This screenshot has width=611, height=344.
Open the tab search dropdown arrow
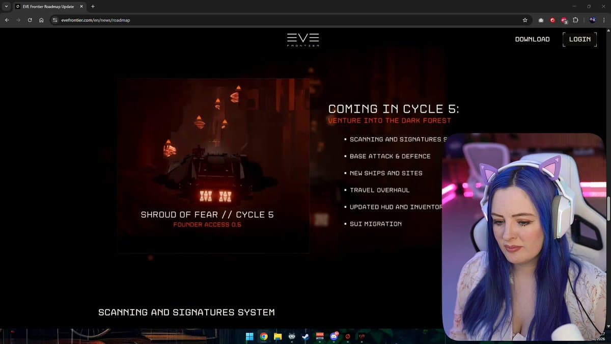pyautogui.click(x=7, y=6)
